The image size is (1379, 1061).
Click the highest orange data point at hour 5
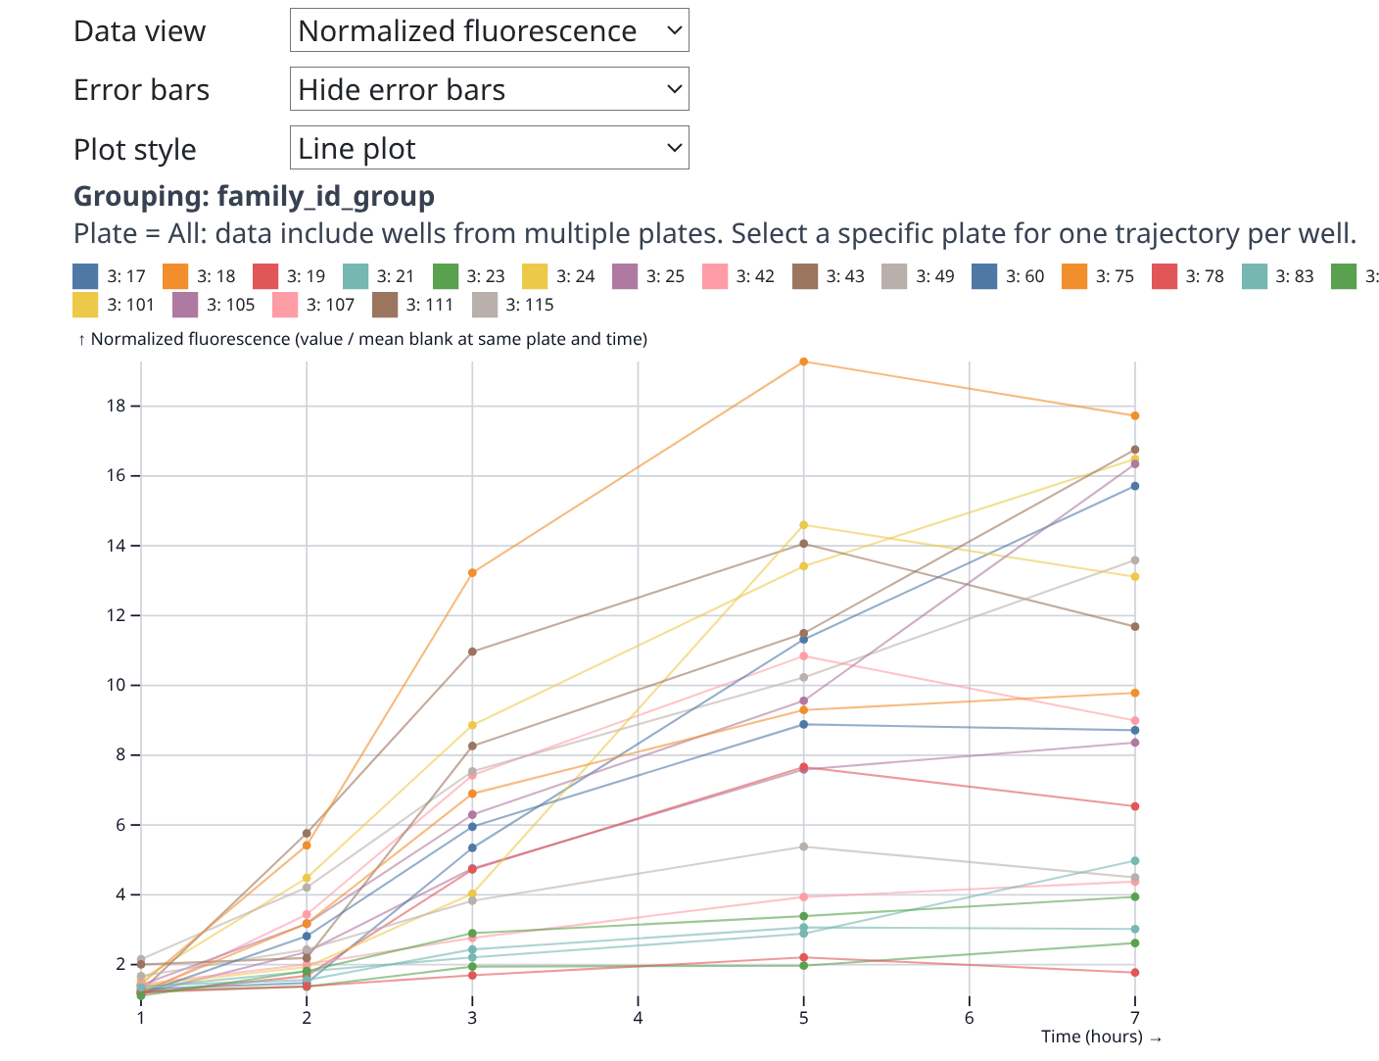pos(804,362)
